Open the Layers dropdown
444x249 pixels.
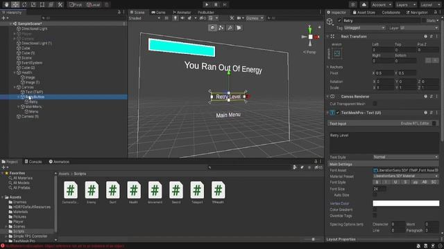pos(406,5)
